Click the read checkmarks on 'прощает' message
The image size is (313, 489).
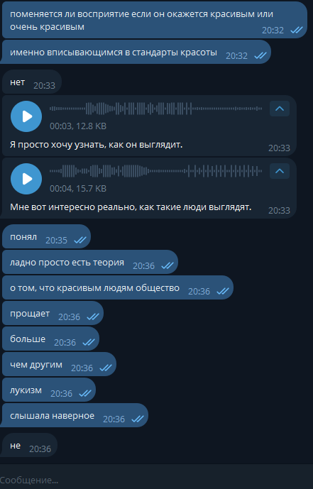(92, 317)
